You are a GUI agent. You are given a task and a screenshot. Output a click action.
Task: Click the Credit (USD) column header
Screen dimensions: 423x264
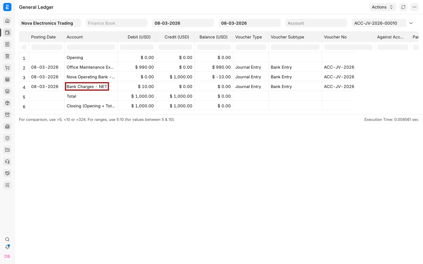175,37
